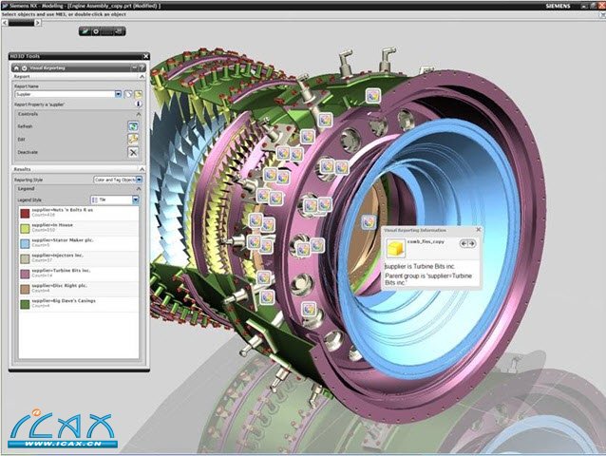Select legend row supplier=Injectors Inc.
The image size is (606, 456).
79,258
